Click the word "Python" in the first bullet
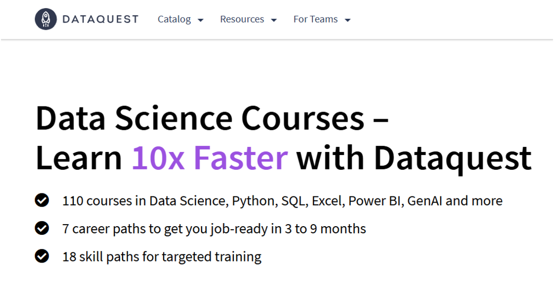The image size is (554, 307). (254, 201)
